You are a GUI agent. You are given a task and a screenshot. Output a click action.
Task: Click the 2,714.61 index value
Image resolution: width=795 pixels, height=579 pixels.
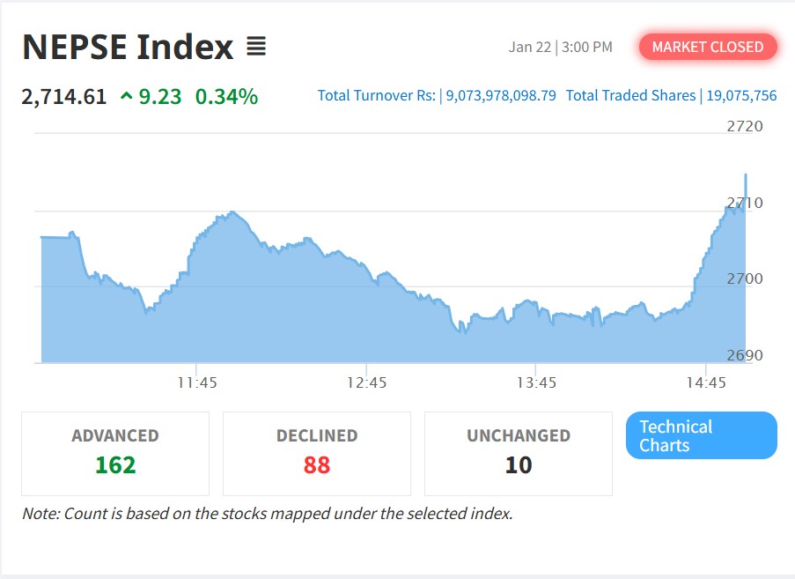[x=64, y=96]
